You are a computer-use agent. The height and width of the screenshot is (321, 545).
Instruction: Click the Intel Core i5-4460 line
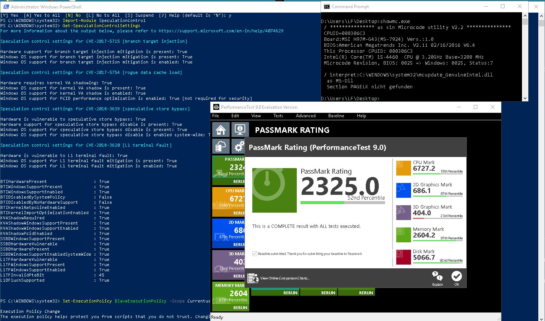click(404, 57)
